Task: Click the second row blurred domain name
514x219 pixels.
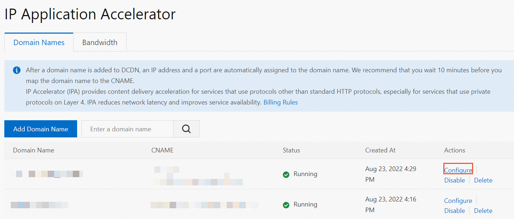Action: [x=39, y=205]
